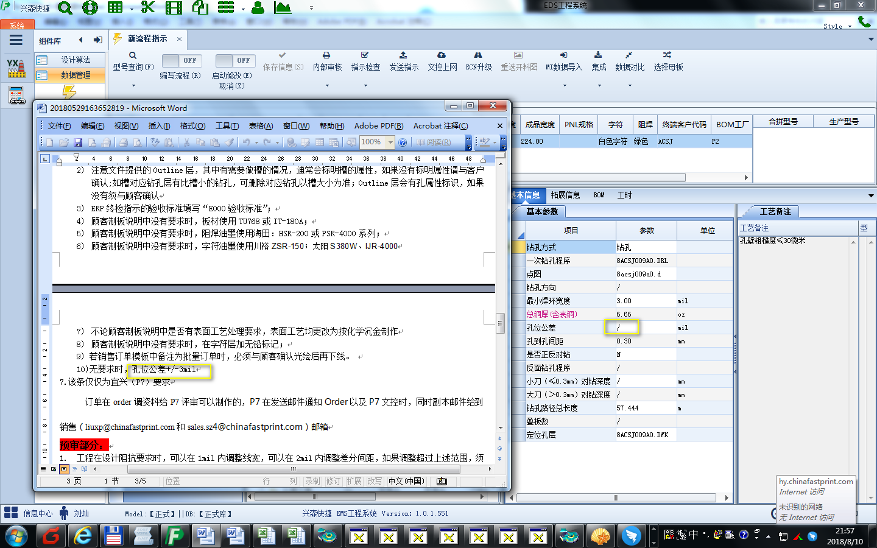Switch to normal view button in Word

(x=43, y=469)
